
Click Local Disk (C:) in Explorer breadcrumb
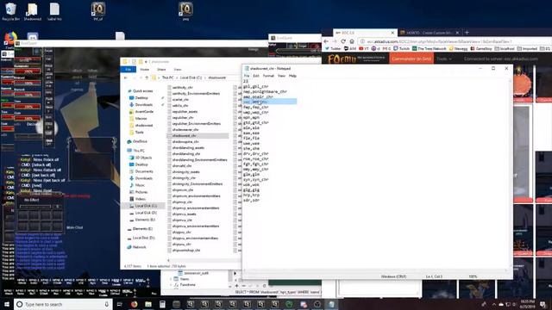191,77
